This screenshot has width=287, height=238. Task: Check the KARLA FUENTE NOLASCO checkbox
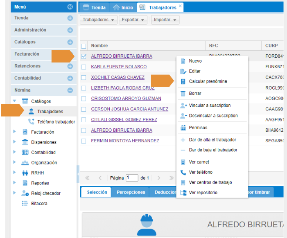pos(84,67)
